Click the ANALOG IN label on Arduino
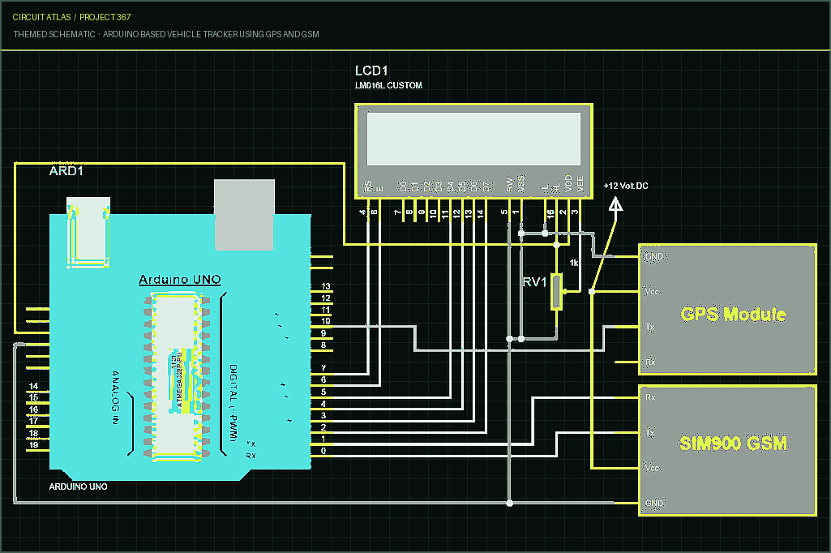This screenshot has width=831, height=553. [x=116, y=397]
